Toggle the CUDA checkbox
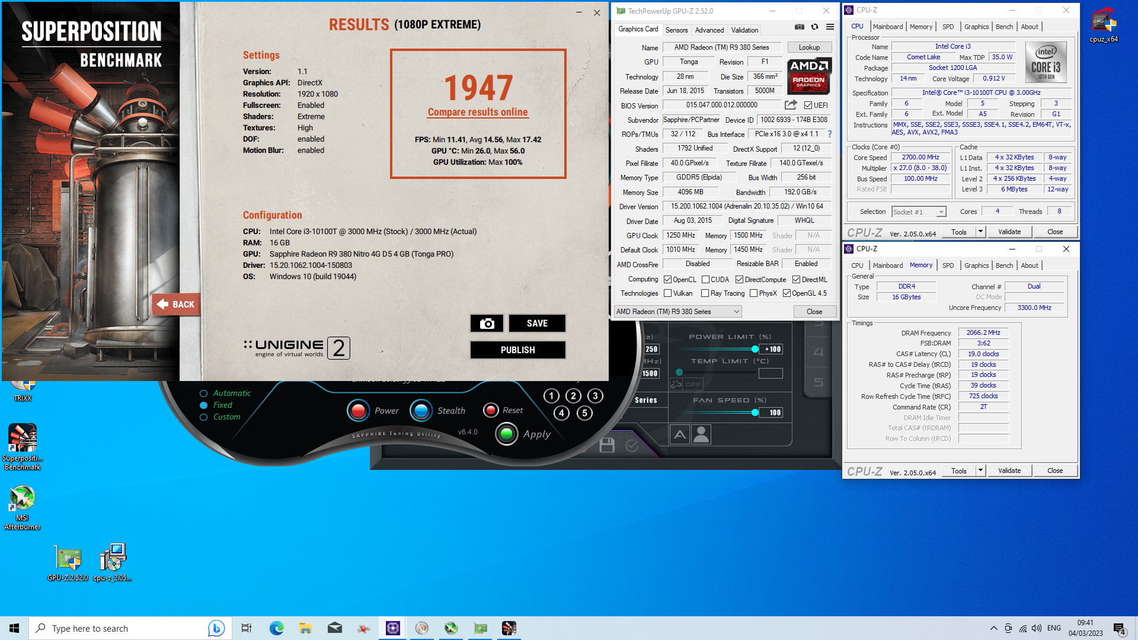The height and width of the screenshot is (640, 1138). (x=705, y=280)
